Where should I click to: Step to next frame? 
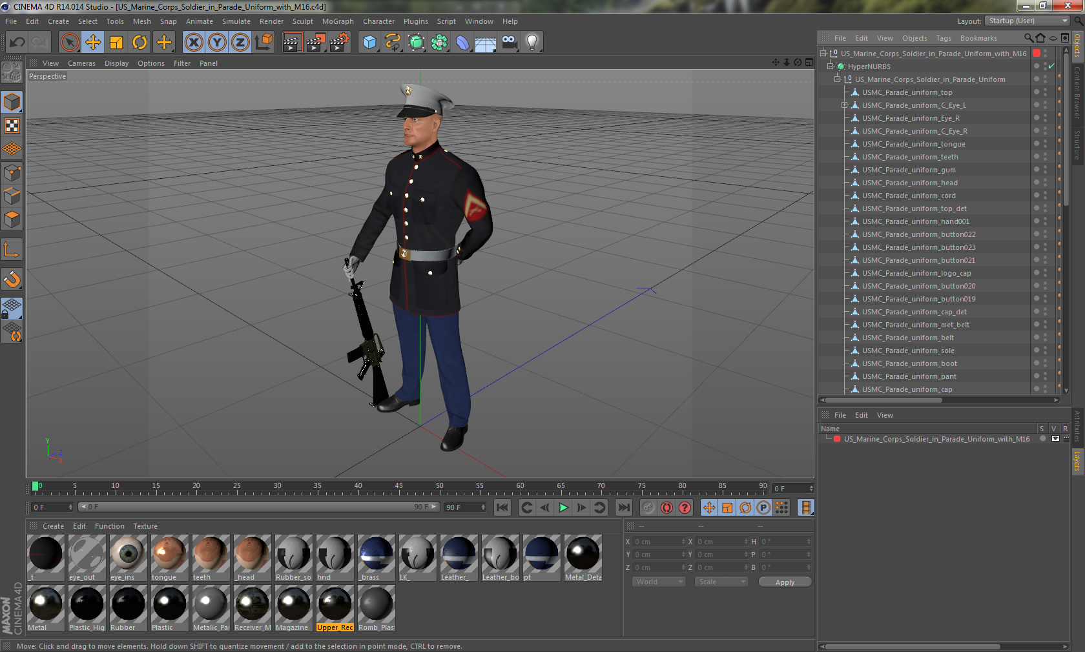581,507
